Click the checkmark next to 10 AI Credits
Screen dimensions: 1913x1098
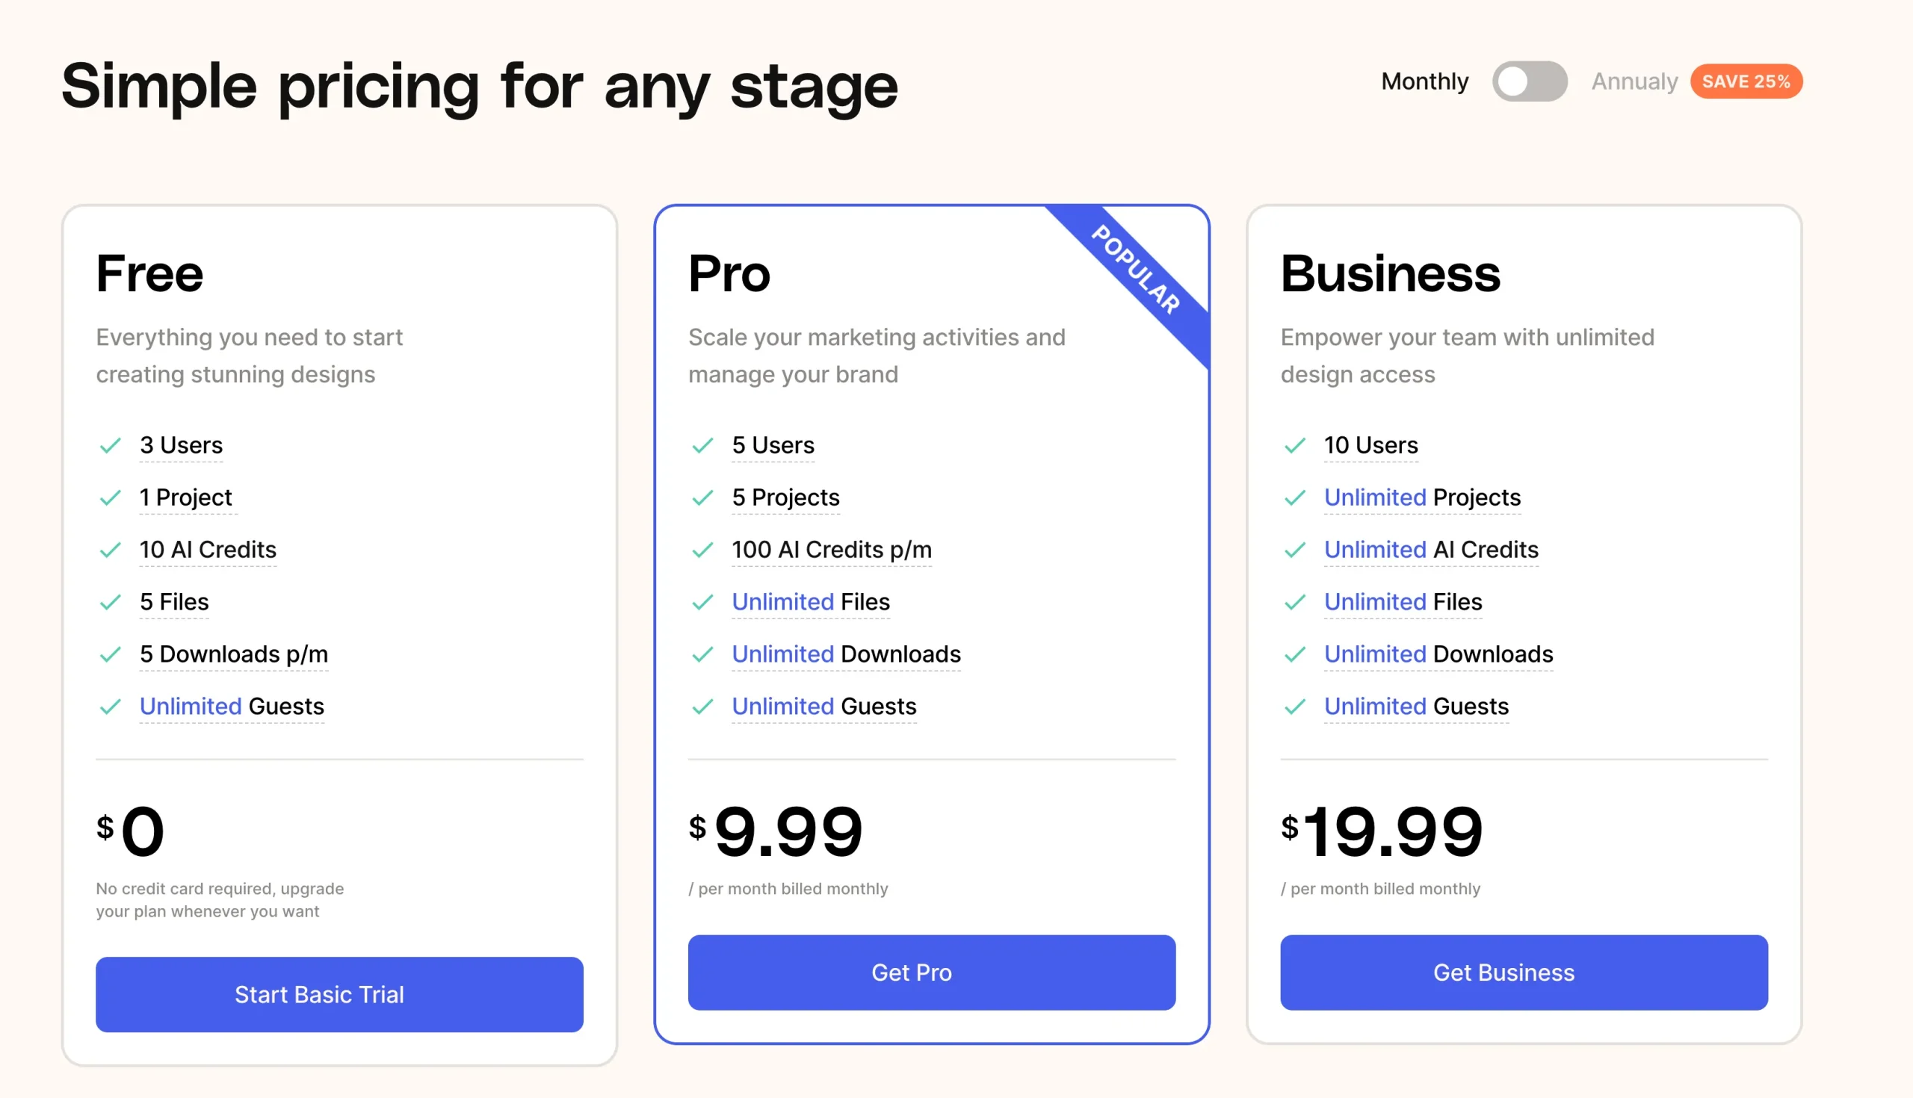111,550
